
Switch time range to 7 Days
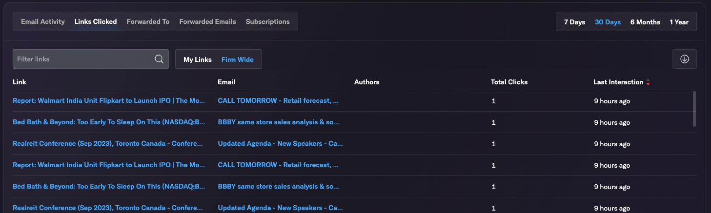574,22
